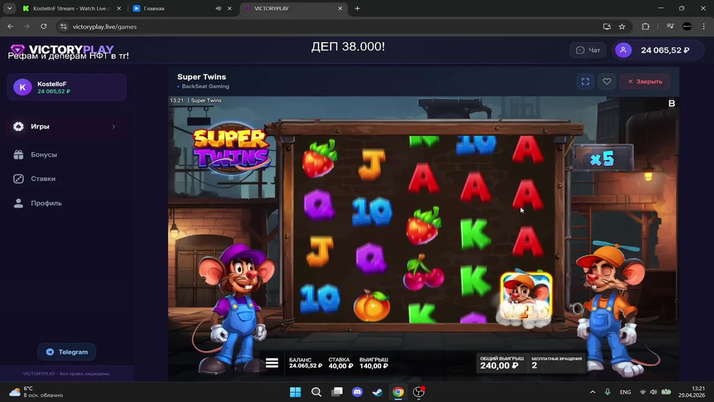Open the OBS icon on taskbar

[418, 392]
